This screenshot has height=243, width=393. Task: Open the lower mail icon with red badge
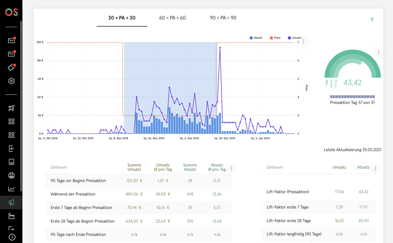(x=12, y=54)
